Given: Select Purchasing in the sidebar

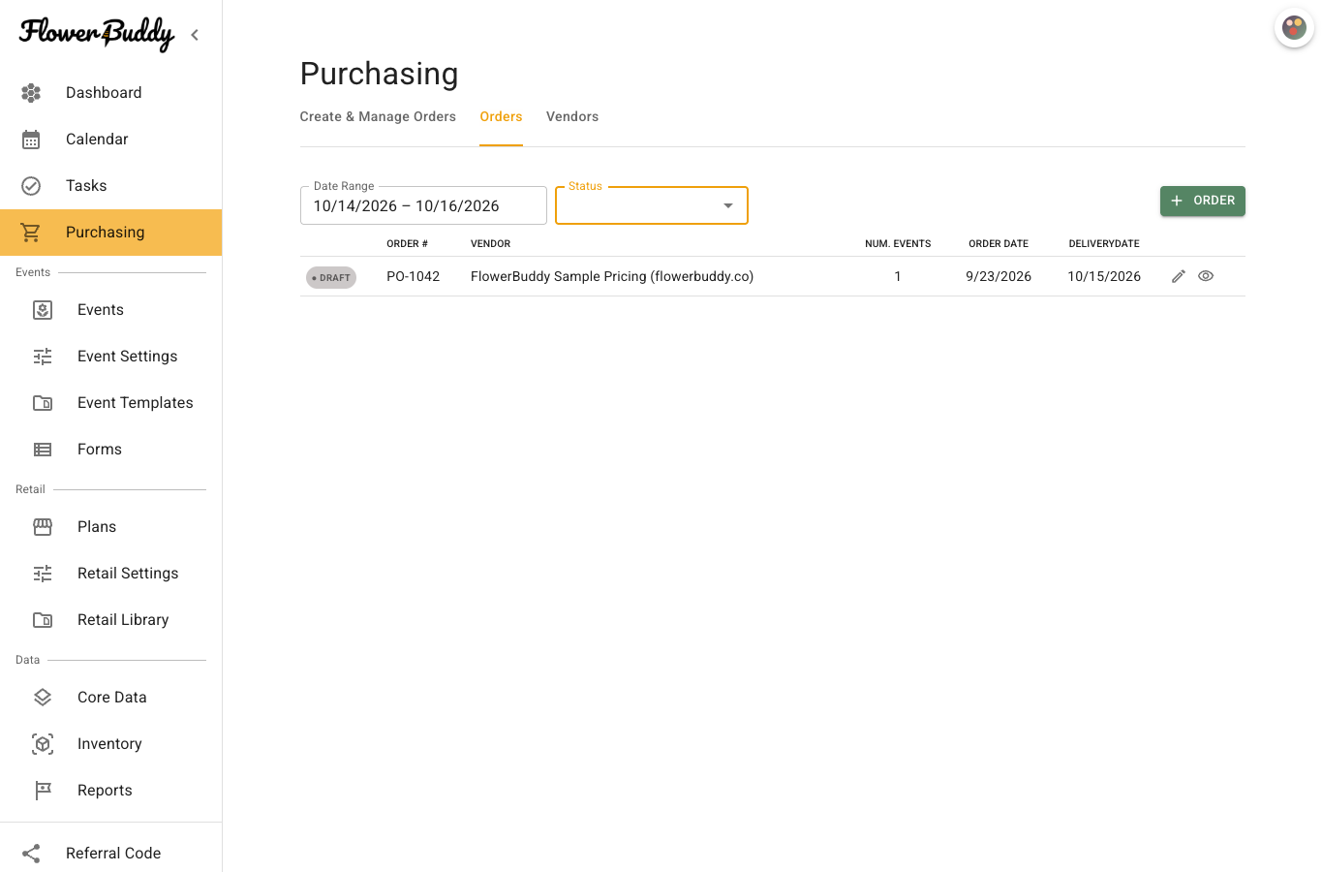Looking at the screenshot, I should pyautogui.click(x=110, y=233).
